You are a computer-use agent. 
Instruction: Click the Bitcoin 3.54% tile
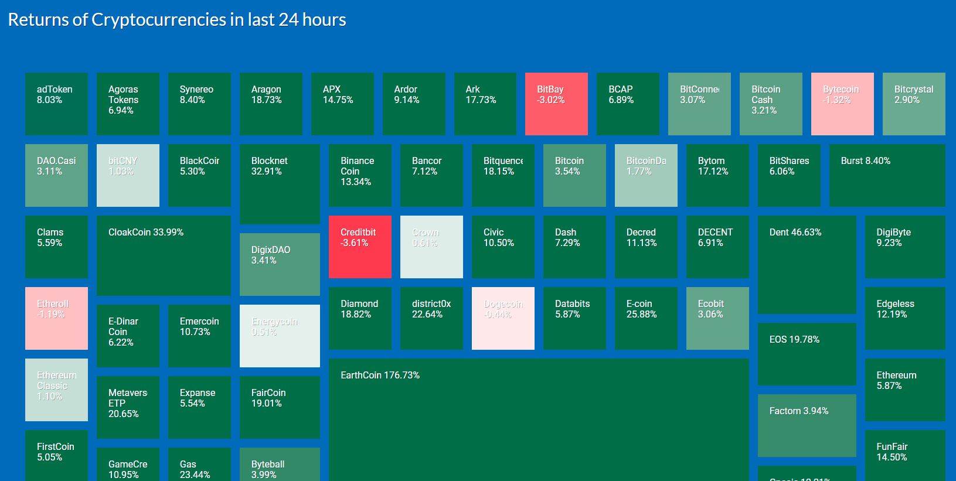(x=574, y=175)
